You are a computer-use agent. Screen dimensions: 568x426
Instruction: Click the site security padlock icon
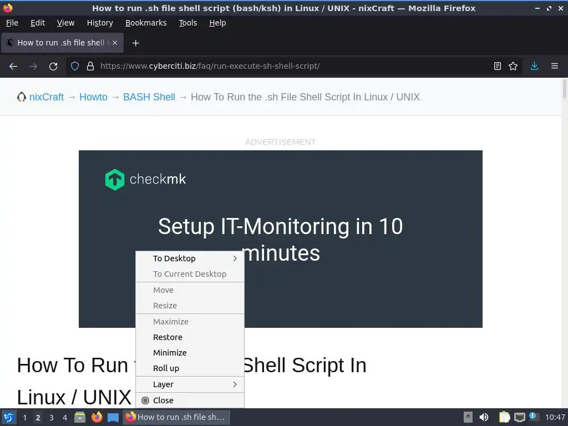point(90,67)
